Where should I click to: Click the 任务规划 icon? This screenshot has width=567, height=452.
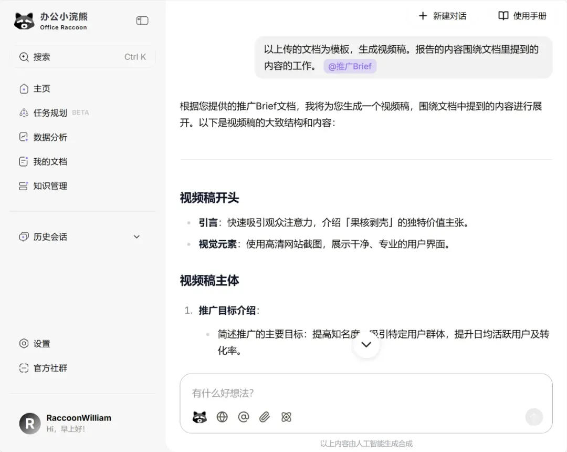(x=24, y=113)
